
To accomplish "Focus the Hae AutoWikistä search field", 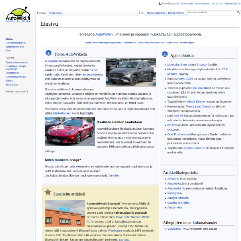I will pos(212,12).
